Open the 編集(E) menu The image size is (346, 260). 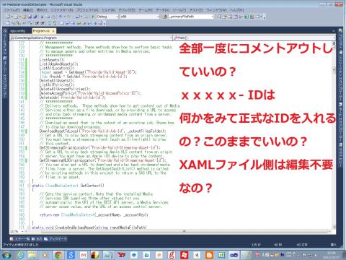pyautogui.click(x=28, y=10)
